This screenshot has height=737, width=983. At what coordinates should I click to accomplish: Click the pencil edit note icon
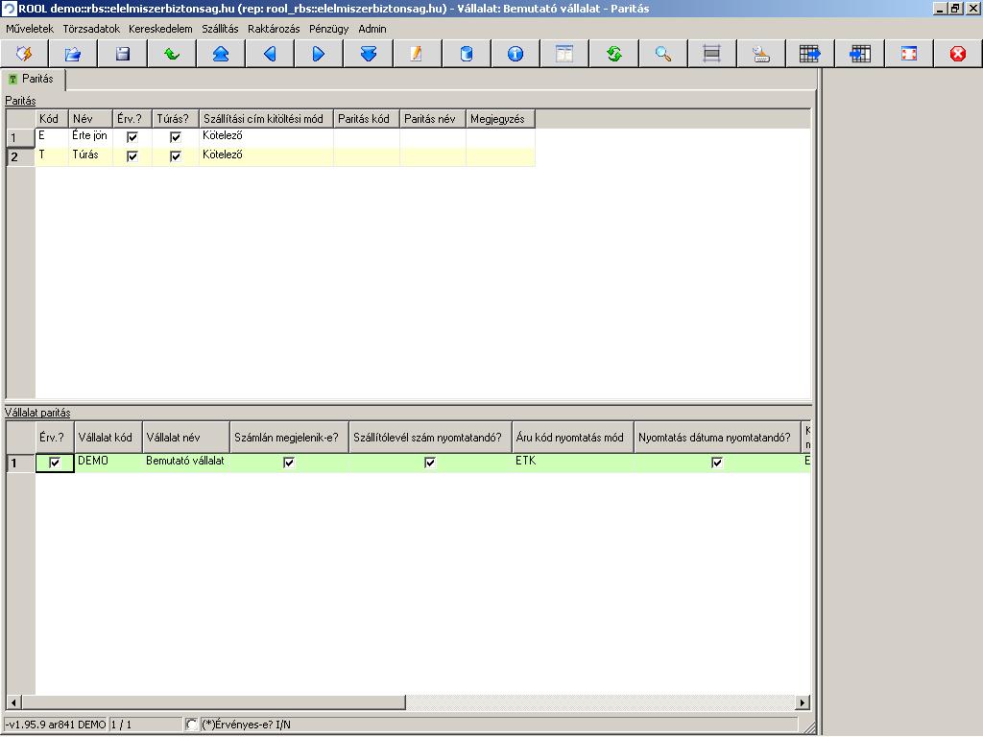[x=417, y=54]
